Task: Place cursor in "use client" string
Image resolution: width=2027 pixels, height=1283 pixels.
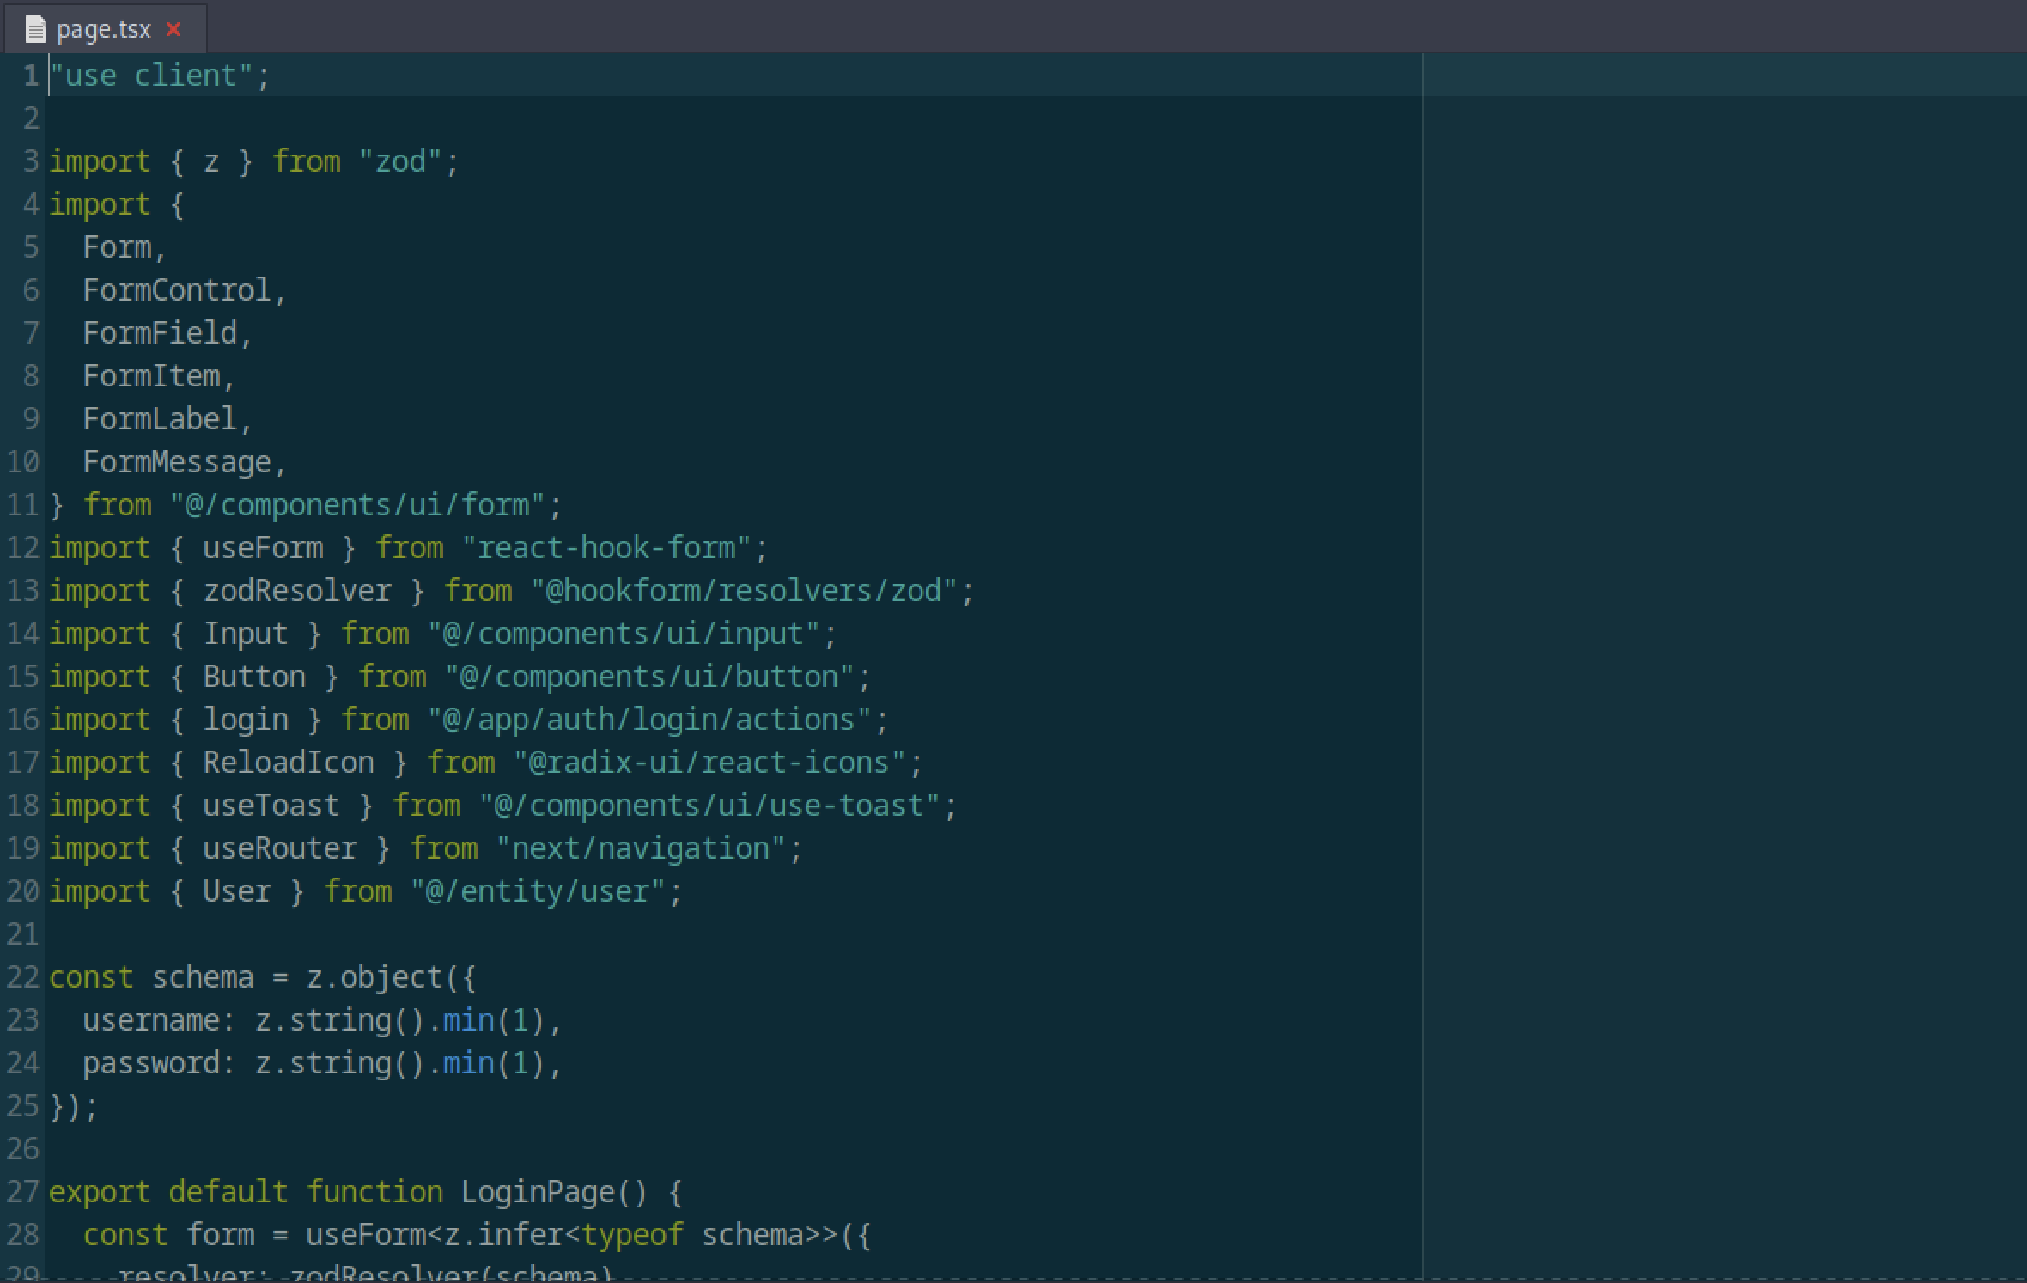Action: [151, 76]
